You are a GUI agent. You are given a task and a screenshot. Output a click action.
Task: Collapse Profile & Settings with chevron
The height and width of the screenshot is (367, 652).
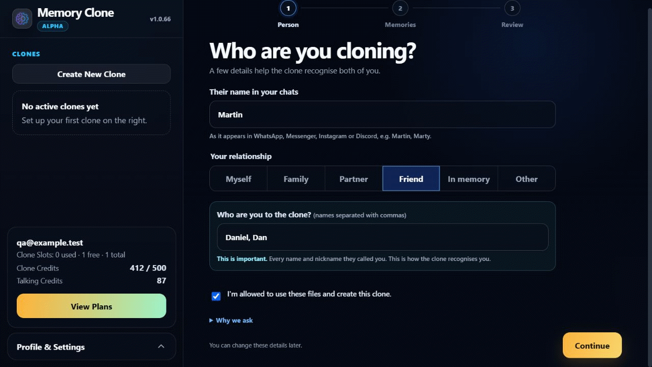(x=161, y=347)
